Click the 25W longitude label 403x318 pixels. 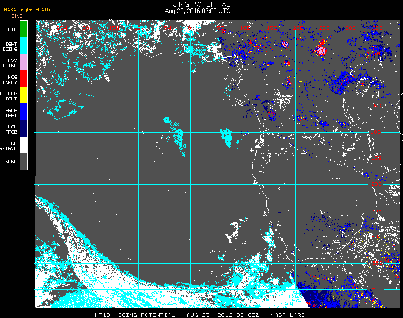click(x=62, y=28)
